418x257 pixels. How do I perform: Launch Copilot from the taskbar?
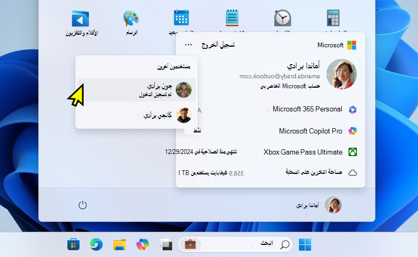point(143,244)
